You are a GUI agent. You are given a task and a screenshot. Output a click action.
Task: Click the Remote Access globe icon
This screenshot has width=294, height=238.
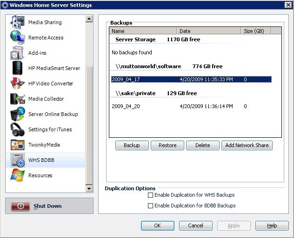click(x=17, y=38)
